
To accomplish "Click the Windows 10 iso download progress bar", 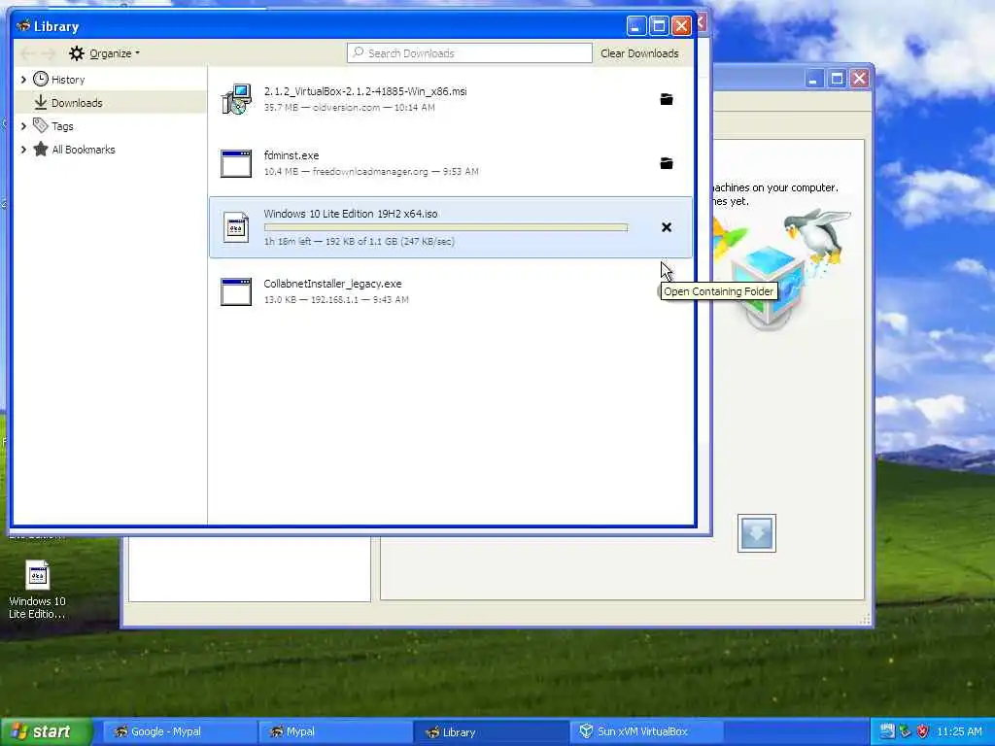I will [446, 227].
